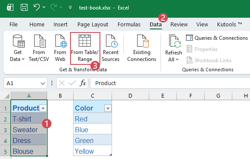Image resolution: width=250 pixels, height=159 pixels.
Task: Go to the Formulas tab
Action: (129, 25)
